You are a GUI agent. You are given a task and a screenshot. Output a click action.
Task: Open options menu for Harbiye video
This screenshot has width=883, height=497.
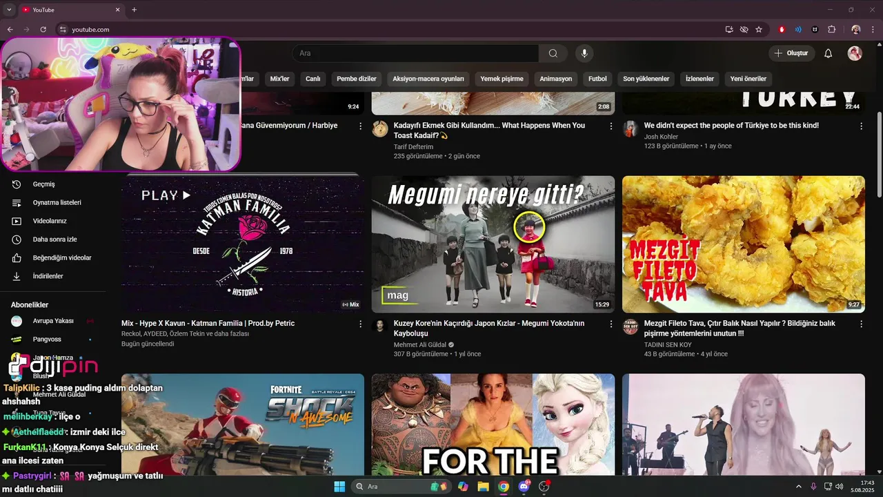[x=360, y=126]
